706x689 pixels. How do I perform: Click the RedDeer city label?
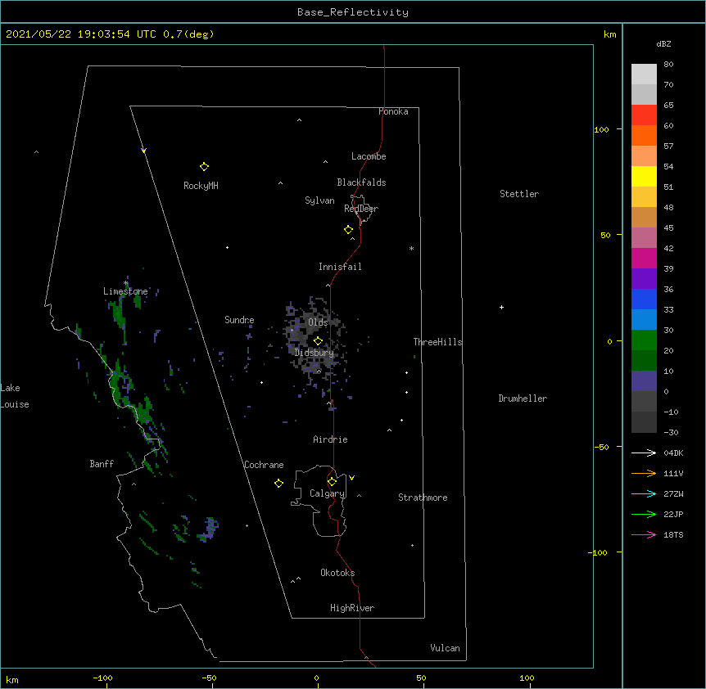361,209
